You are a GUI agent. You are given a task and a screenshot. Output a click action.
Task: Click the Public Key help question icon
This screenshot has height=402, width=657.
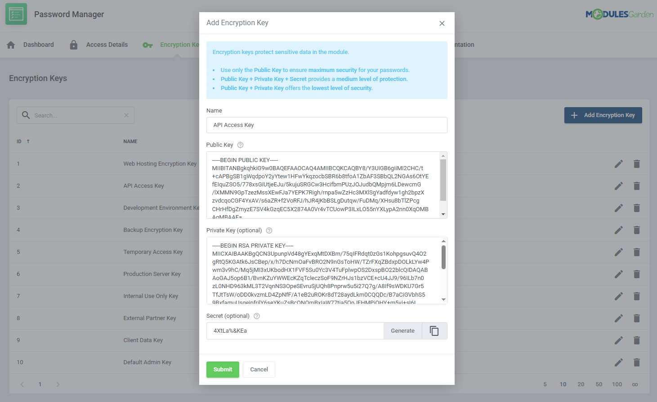pos(240,145)
